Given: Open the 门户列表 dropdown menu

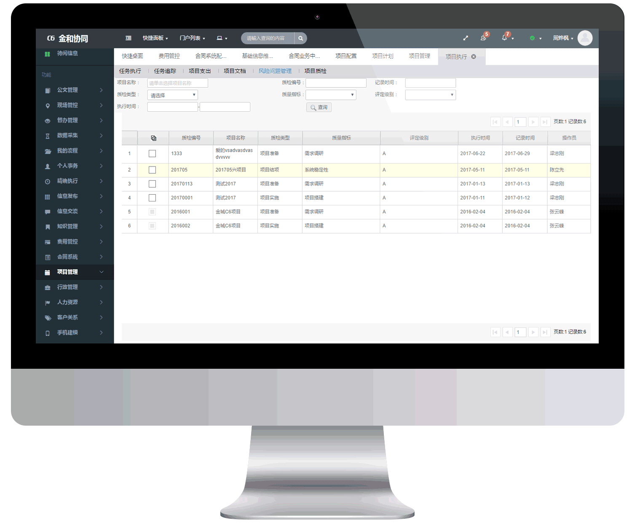Looking at the screenshot, I should (192, 38).
